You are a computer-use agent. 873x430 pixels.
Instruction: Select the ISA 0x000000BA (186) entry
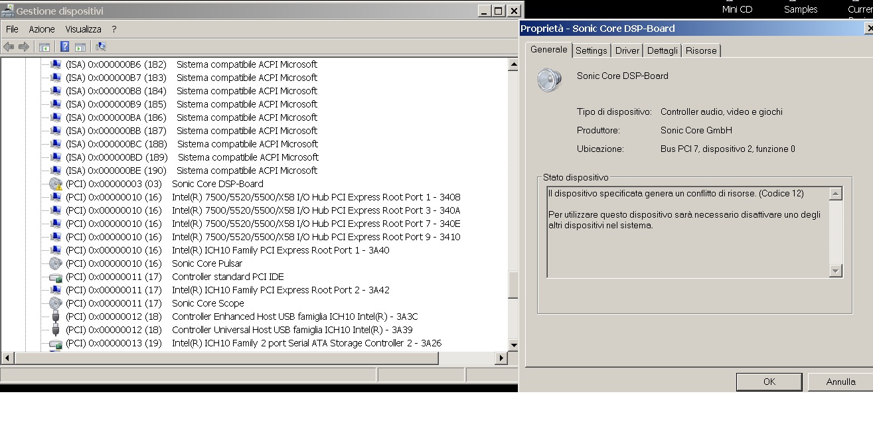click(191, 117)
